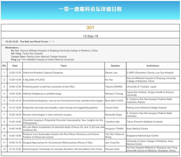This screenshot has height=157, width=181.
Task: Click Peking Union Medical College Hospital institution cell
Action: point(147,108)
